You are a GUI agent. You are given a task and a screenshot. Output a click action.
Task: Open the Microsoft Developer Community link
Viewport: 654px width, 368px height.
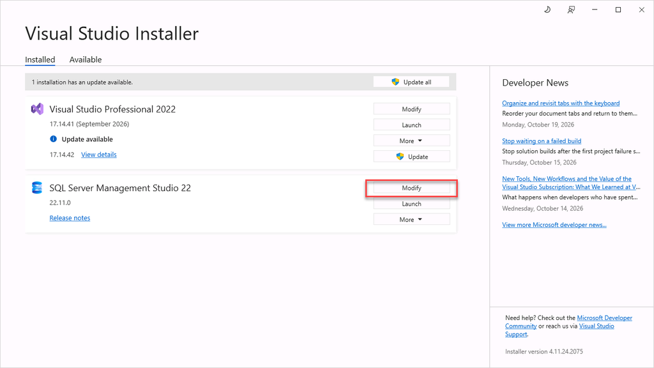tap(604, 318)
